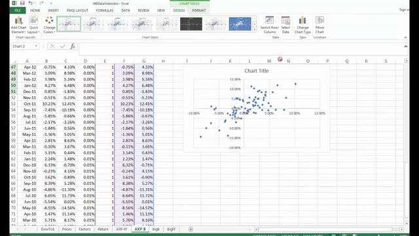
Task: Open the Name Box dropdown
Action: tap(36, 47)
